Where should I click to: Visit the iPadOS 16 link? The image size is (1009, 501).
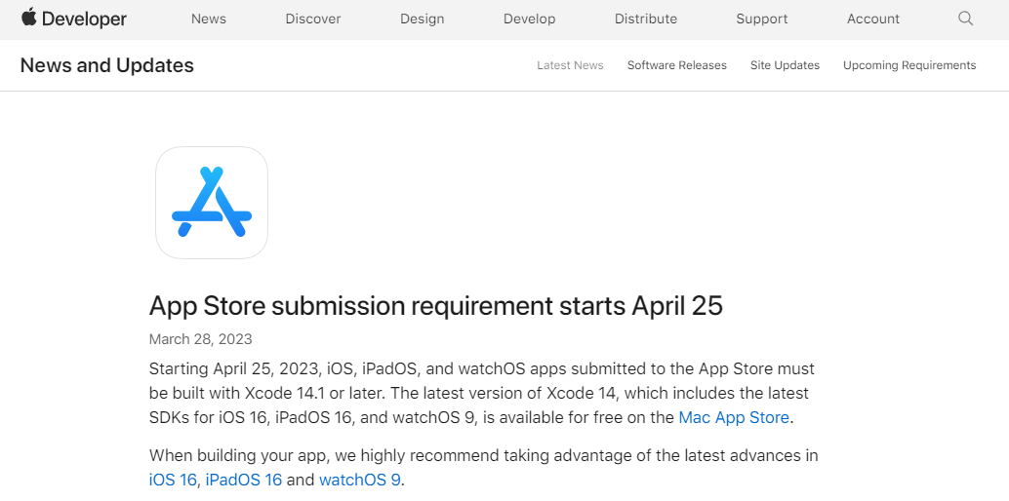(243, 480)
